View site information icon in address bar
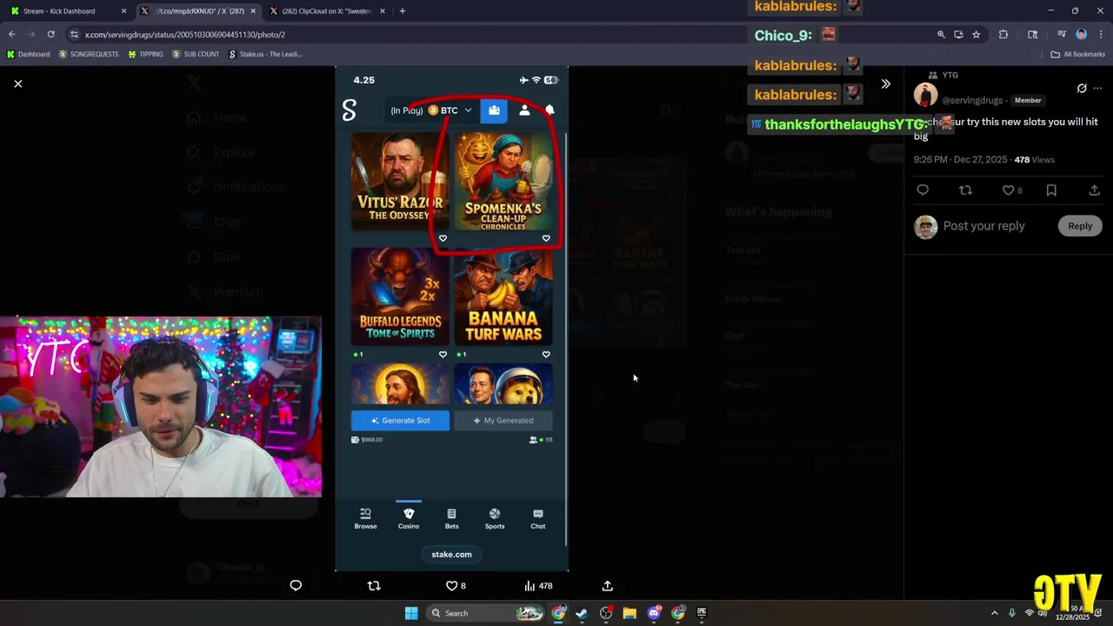The height and width of the screenshot is (626, 1113). pos(75,35)
